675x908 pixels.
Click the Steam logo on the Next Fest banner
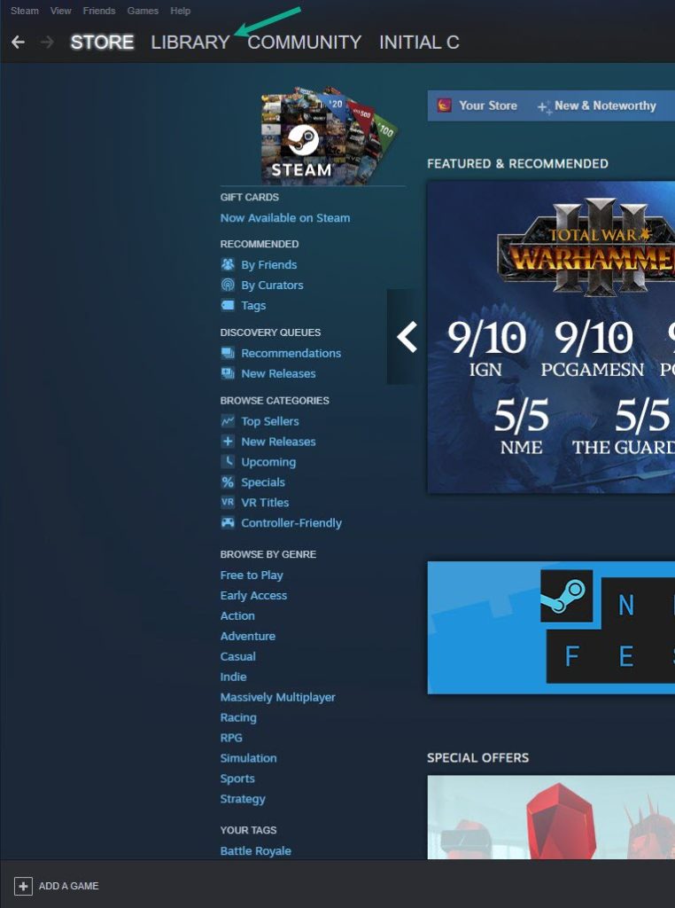click(566, 596)
